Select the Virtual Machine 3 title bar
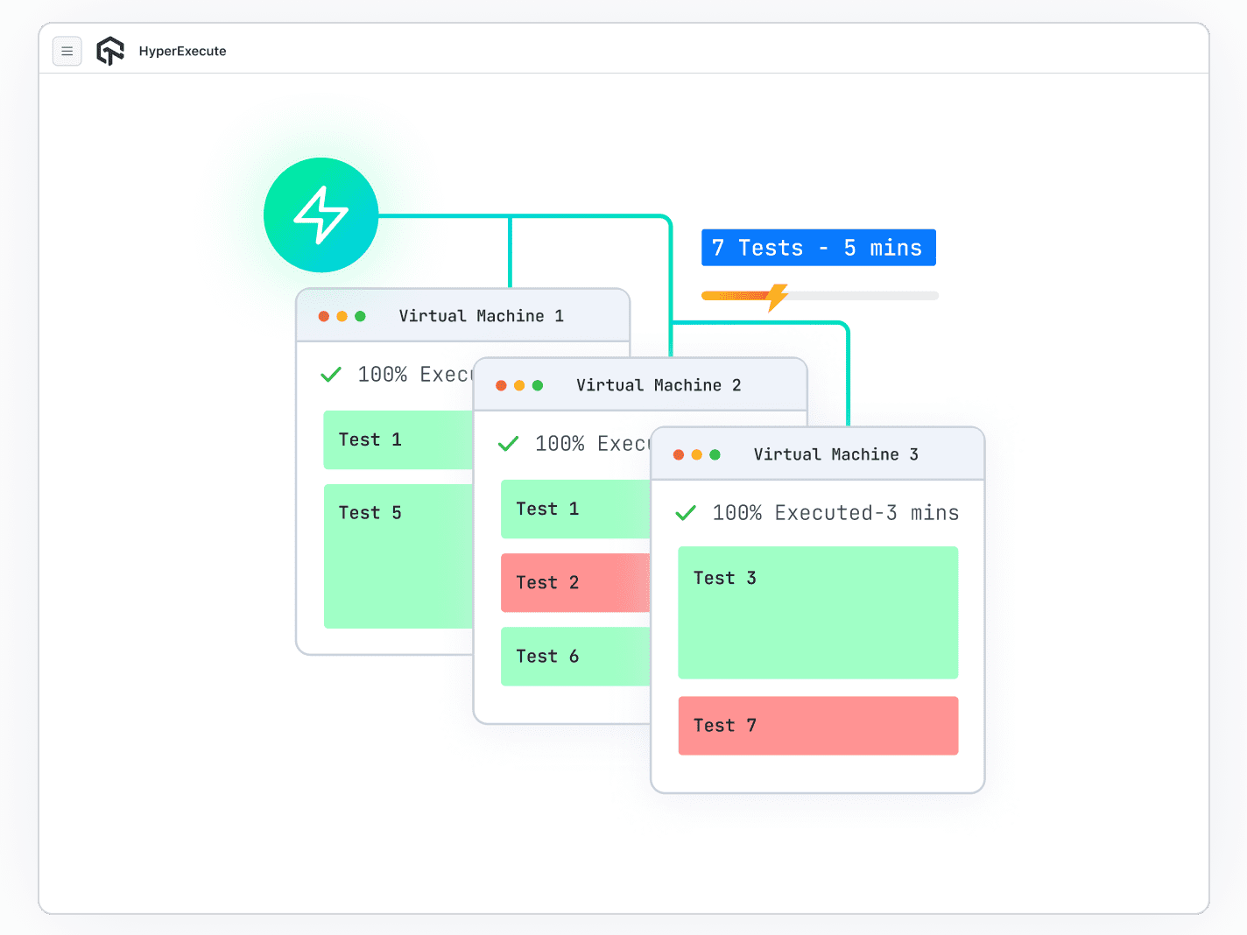The width and height of the screenshot is (1247, 935). coord(835,454)
